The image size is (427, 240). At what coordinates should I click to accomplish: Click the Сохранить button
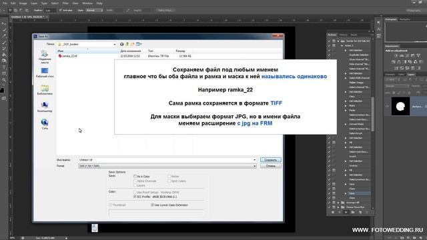pyautogui.click(x=271, y=160)
